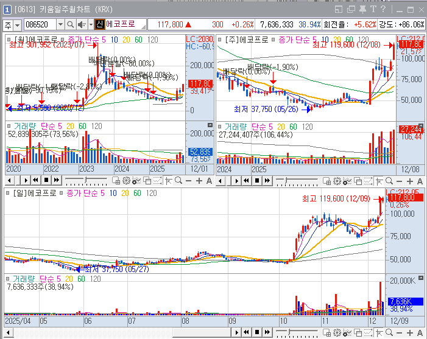427x339 pixels.
Task: Monthly chart: click plus zoom-in icon
Action: [x=199, y=181]
